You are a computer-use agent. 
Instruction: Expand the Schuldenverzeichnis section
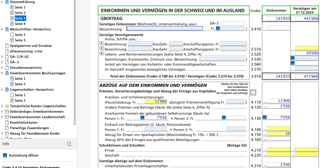2,68
